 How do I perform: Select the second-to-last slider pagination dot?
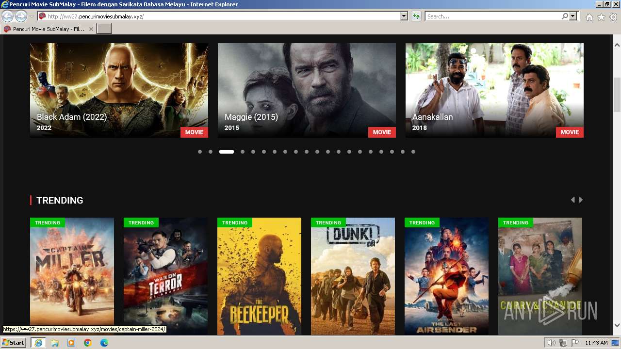(x=403, y=152)
